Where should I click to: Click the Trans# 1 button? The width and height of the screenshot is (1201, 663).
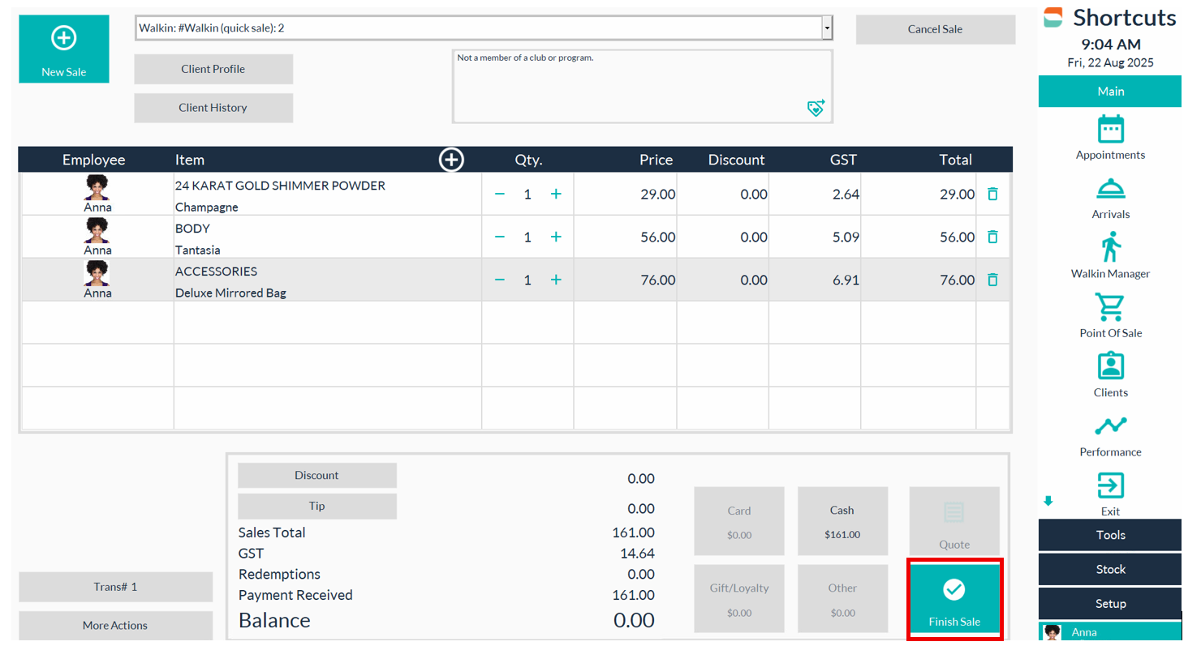115,587
